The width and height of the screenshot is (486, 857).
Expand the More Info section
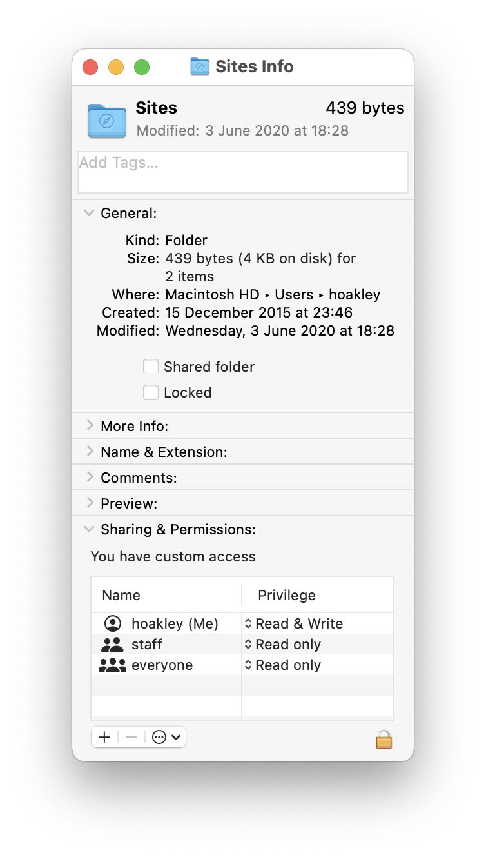90,425
